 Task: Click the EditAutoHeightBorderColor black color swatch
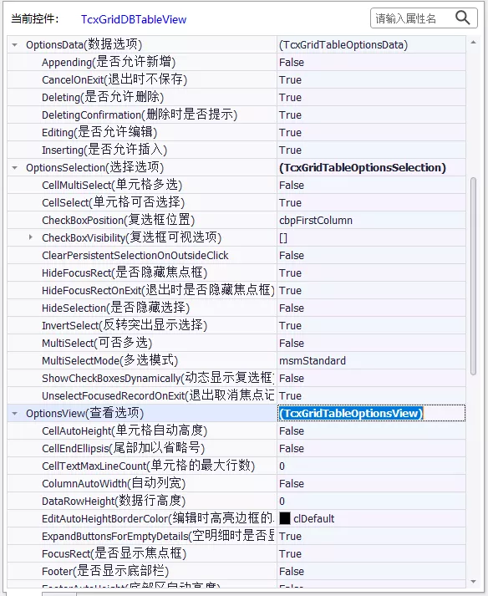tap(285, 518)
